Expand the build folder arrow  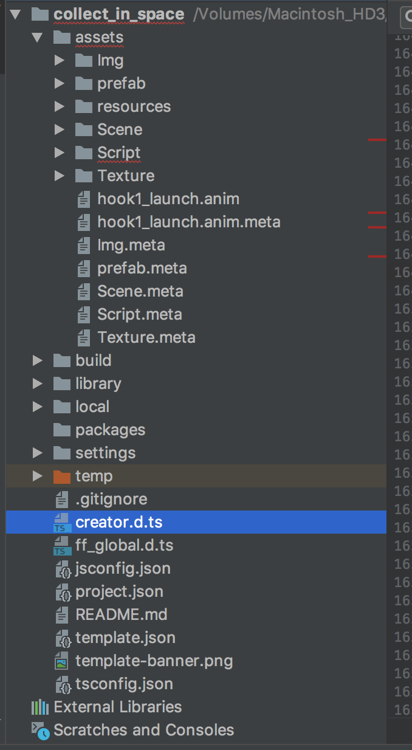point(38,360)
